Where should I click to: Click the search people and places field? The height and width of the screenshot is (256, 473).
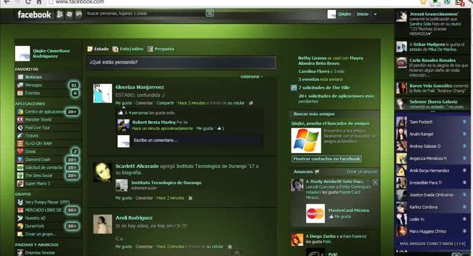(x=146, y=13)
